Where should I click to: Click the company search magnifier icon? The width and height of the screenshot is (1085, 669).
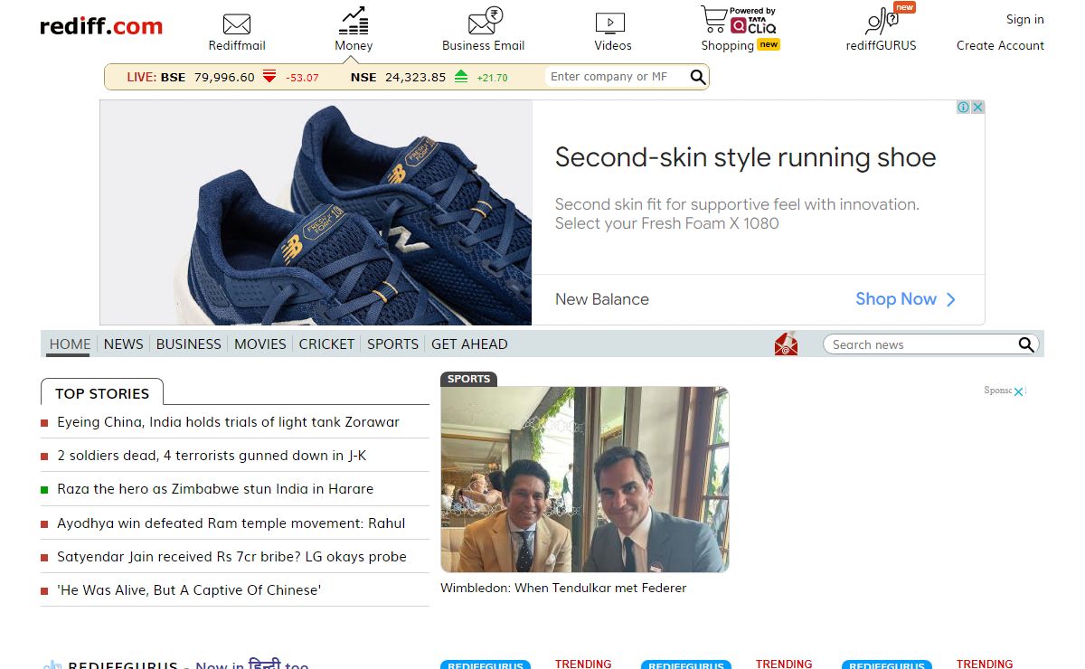coord(698,77)
